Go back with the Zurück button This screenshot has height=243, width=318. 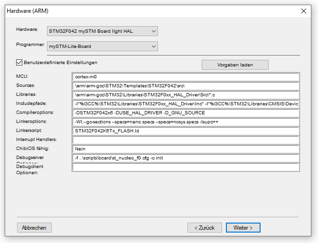(x=205, y=228)
